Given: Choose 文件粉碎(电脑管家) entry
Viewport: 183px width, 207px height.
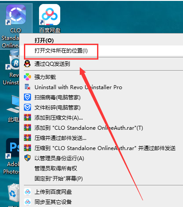Looking at the screenshot, I should [58, 108].
